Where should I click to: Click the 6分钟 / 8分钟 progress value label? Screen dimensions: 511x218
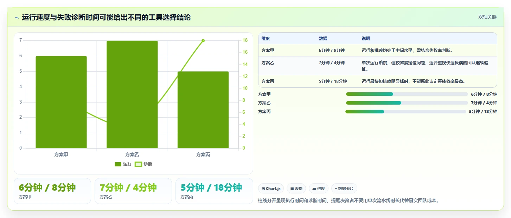pyautogui.click(x=484, y=94)
